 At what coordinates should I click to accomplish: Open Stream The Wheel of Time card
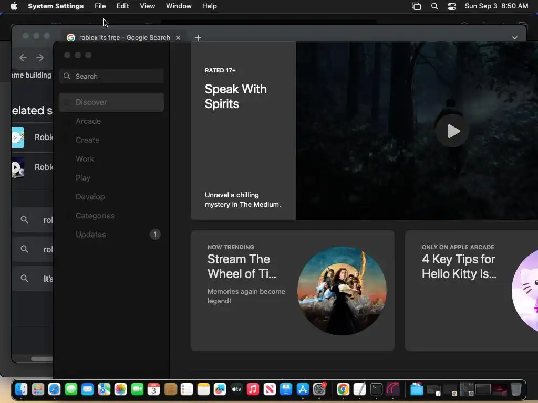(x=292, y=291)
